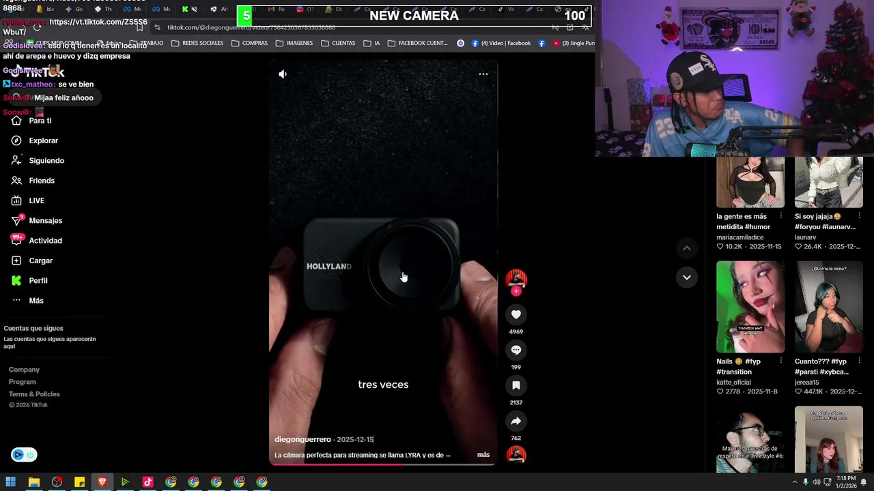
Task: Open the sound disc under the share icon
Action: [516, 454]
